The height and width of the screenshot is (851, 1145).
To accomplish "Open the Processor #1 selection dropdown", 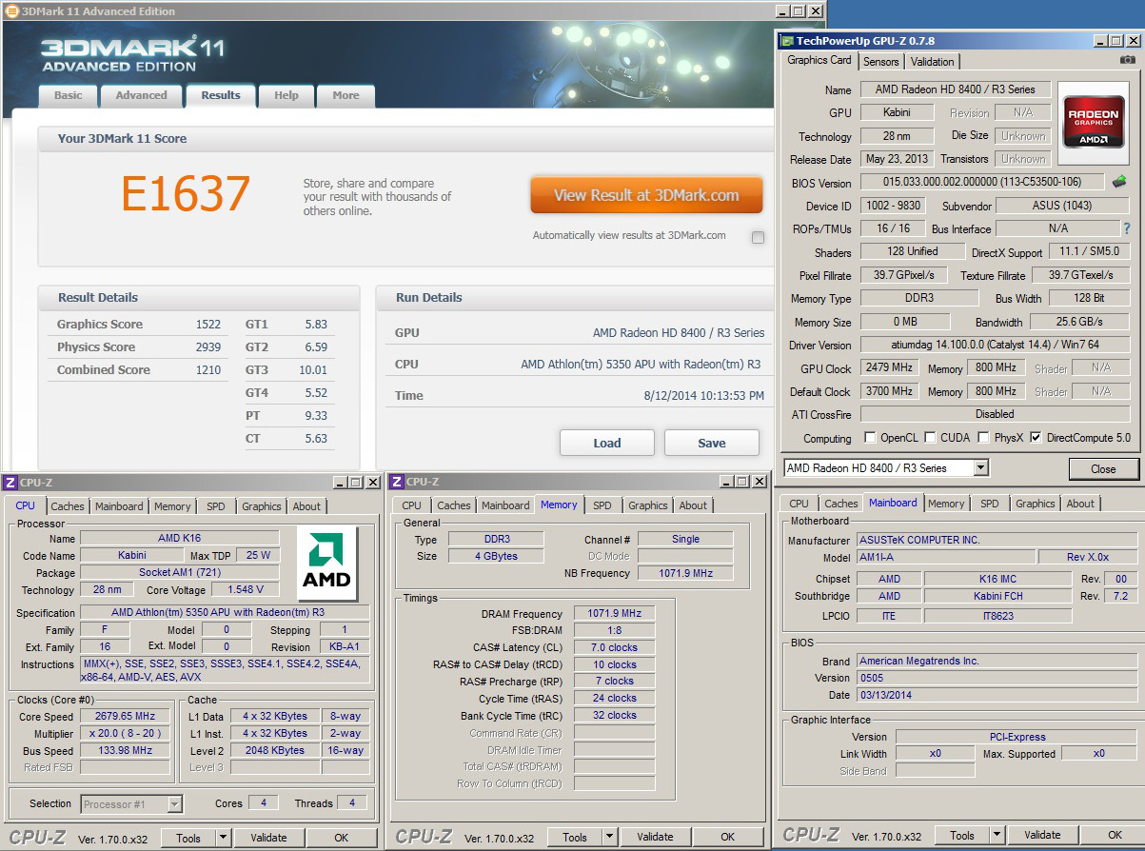I will click(174, 804).
